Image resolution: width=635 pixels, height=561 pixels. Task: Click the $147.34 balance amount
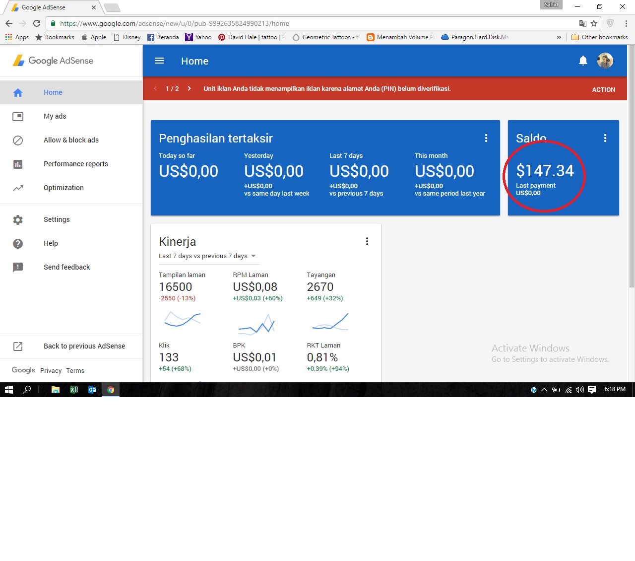(545, 171)
